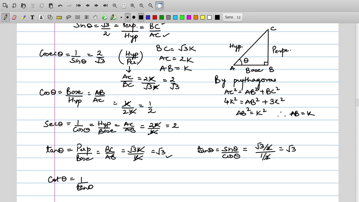
Task: Select the Rectangle selection tool
Action: (x=77, y=17)
